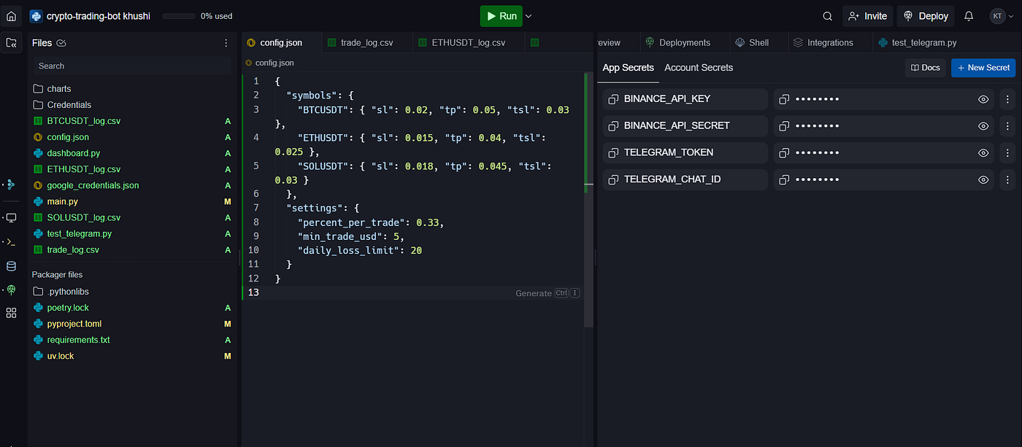Select the App Secrets tab
The image size is (1022, 447).
click(628, 68)
